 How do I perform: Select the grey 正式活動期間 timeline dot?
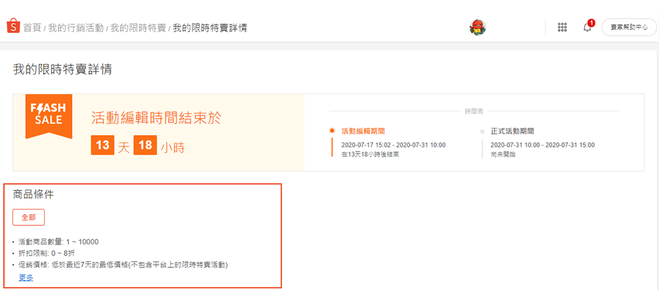(482, 131)
